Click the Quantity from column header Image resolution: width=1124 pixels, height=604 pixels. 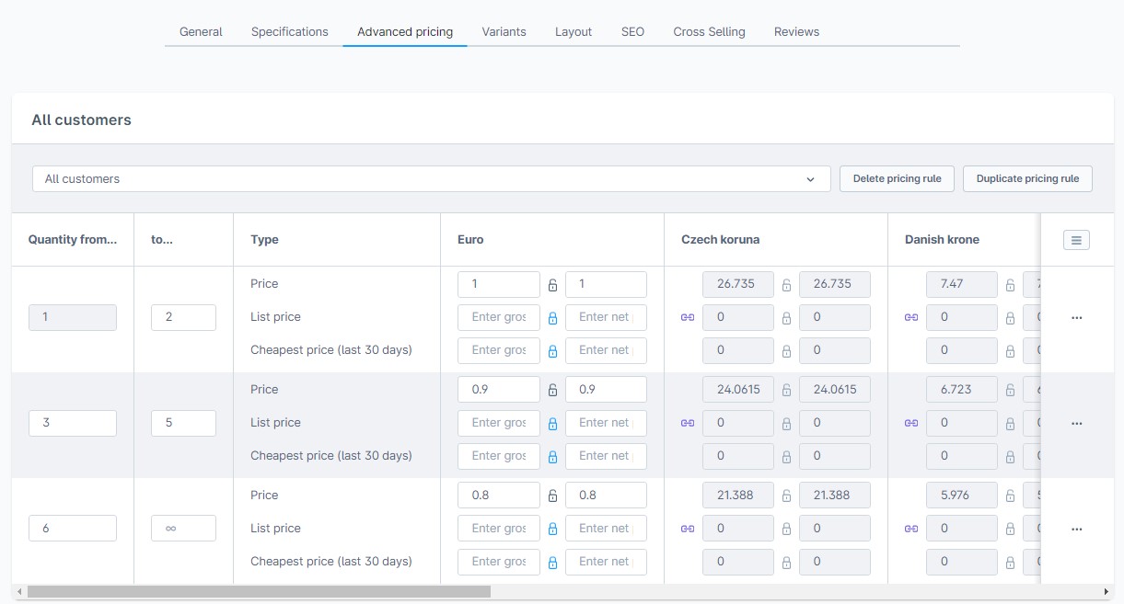click(73, 240)
